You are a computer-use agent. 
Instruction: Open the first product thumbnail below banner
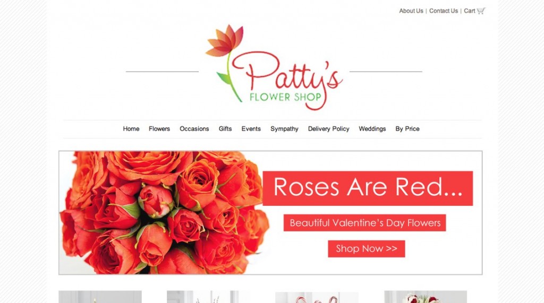(100, 297)
